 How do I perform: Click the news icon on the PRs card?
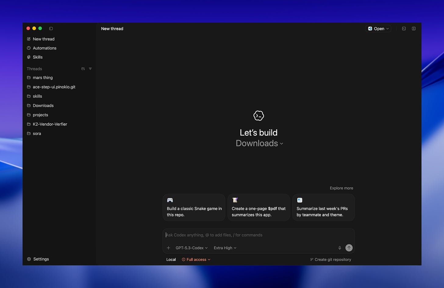click(300, 200)
